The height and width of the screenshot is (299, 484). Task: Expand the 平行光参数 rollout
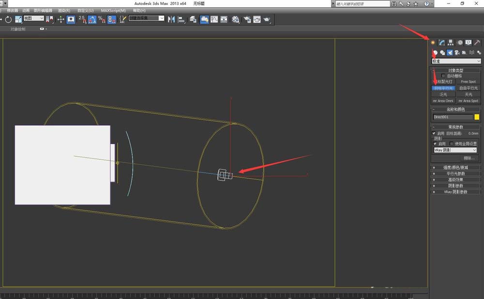point(456,173)
